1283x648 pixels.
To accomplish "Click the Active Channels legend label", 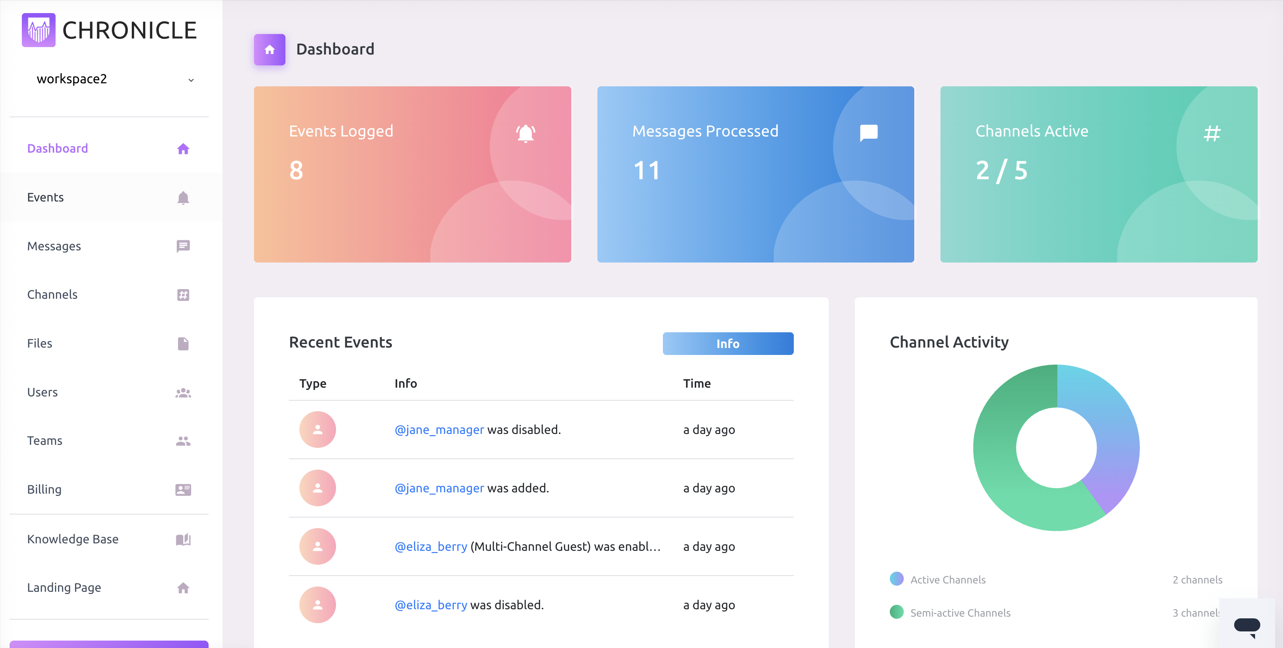I will click(948, 580).
